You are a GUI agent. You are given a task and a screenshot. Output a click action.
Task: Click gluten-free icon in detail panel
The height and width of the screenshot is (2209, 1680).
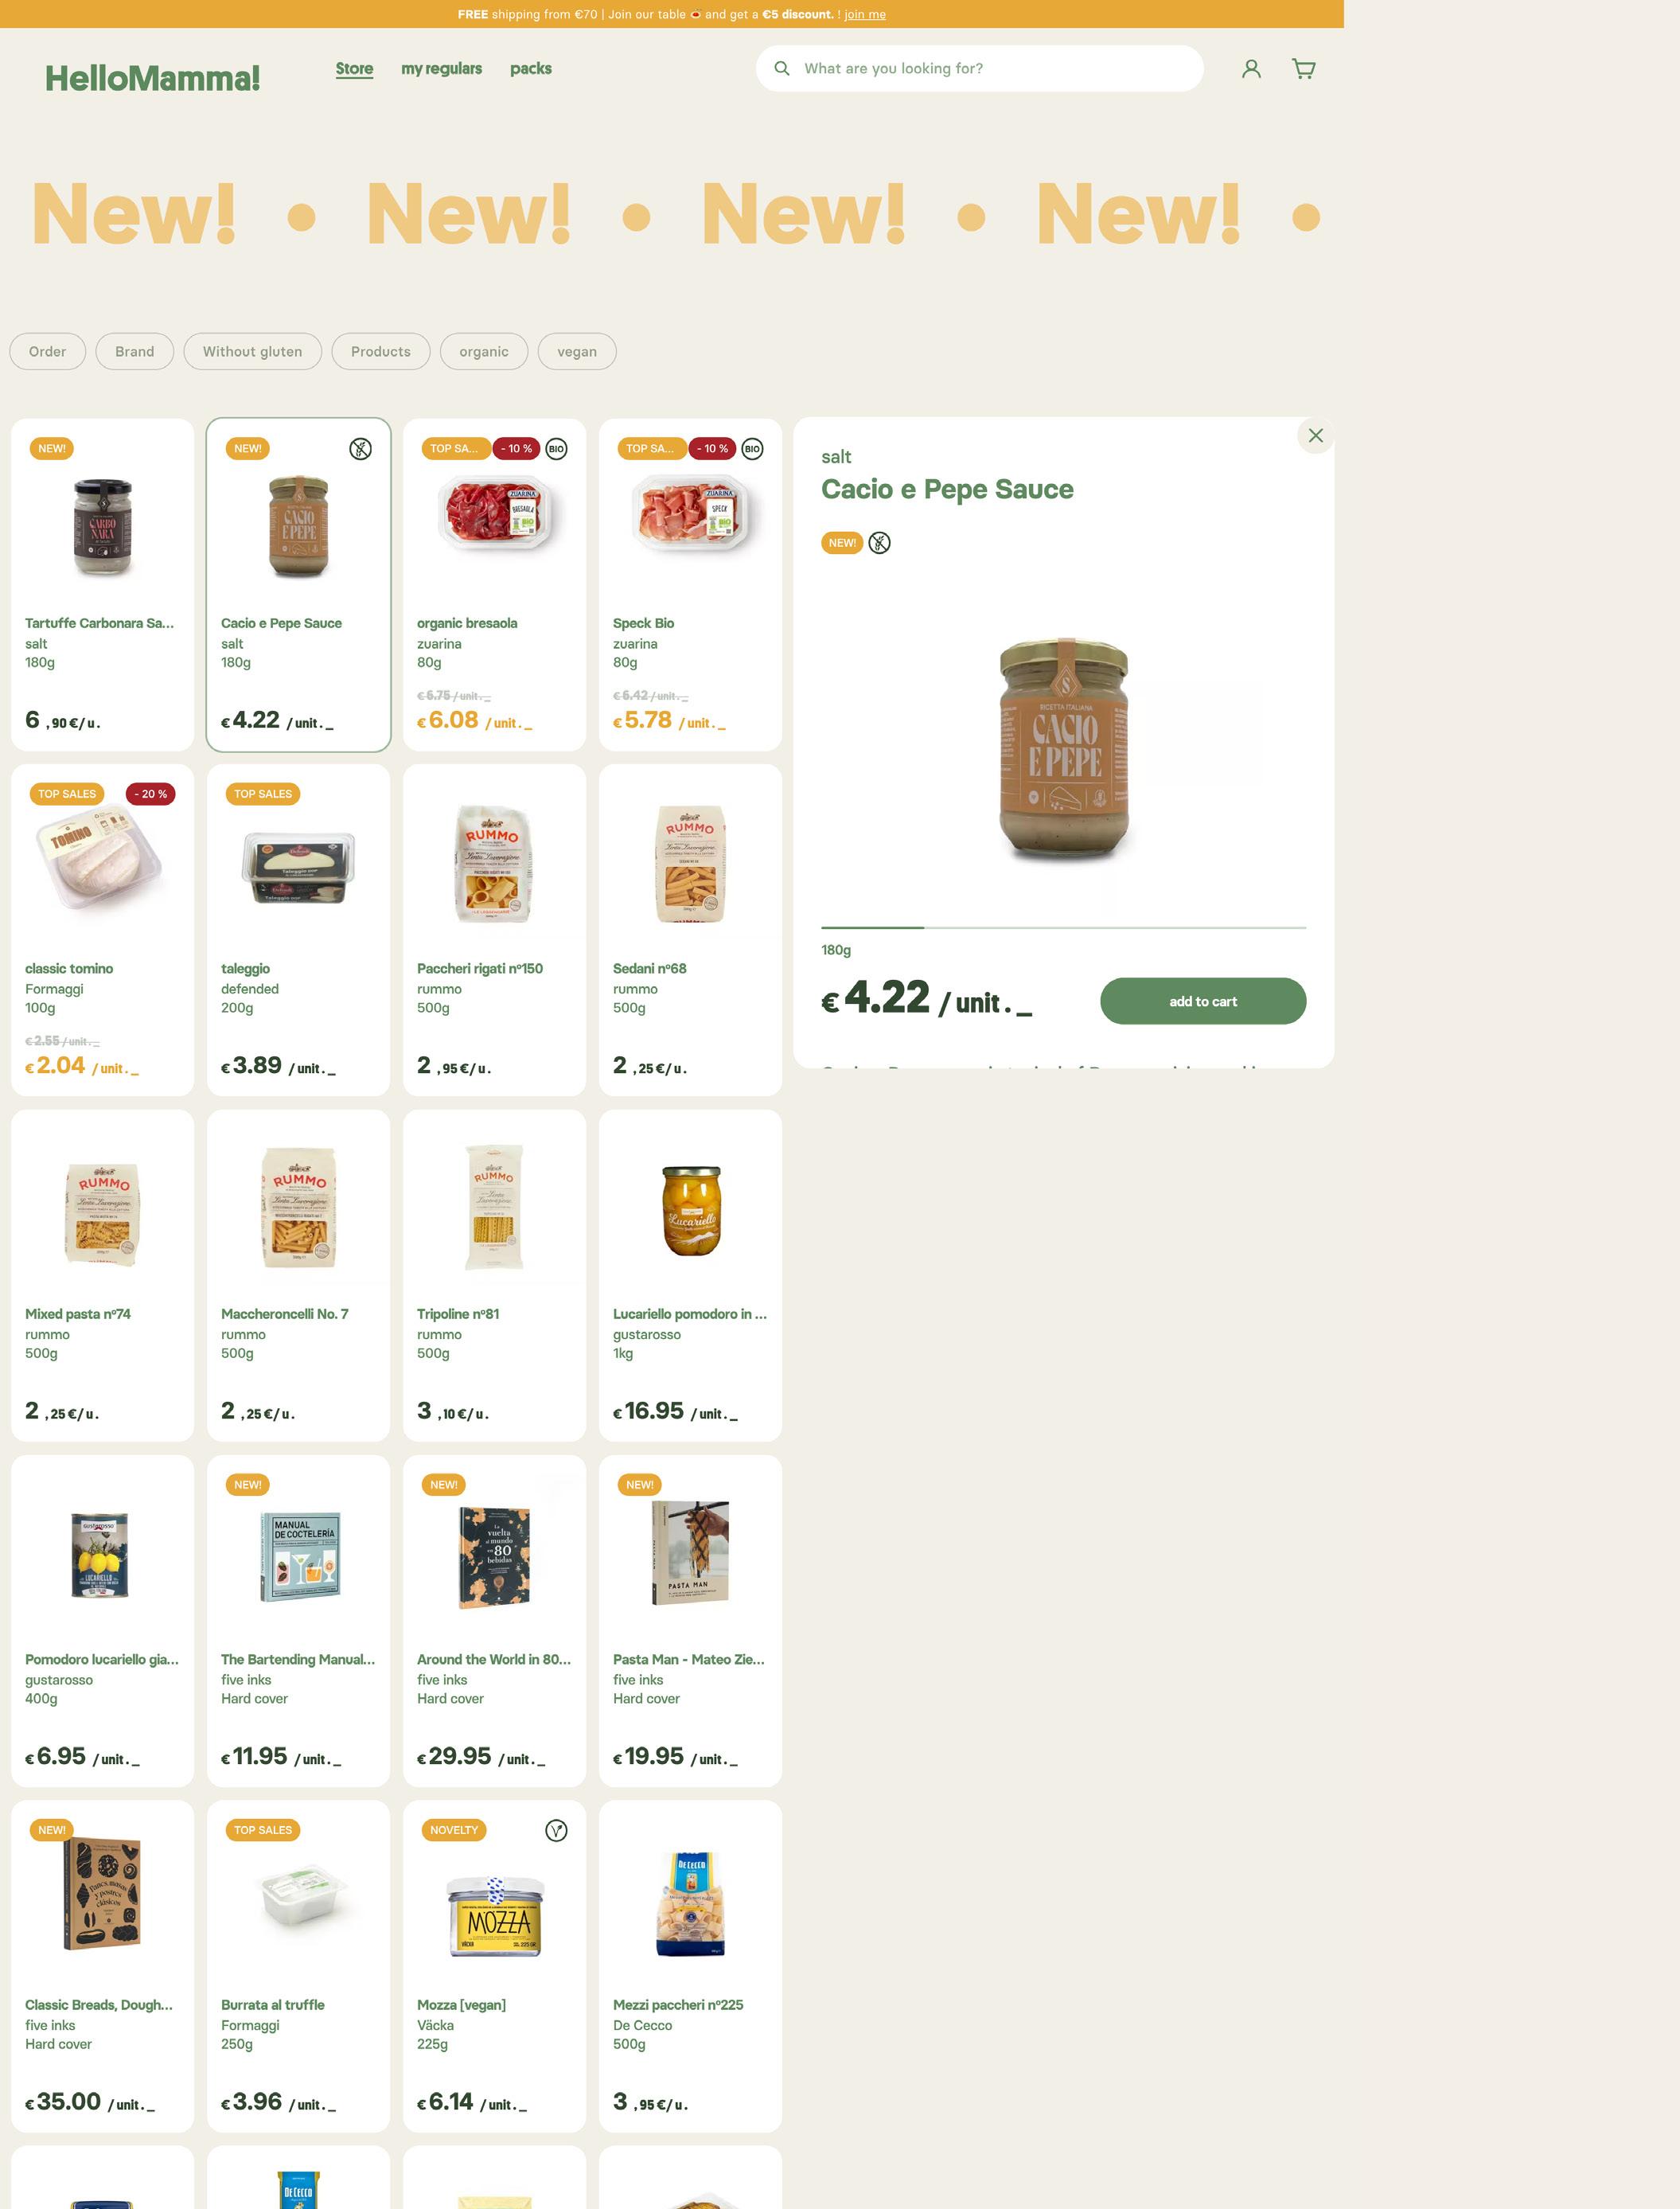pyautogui.click(x=879, y=543)
